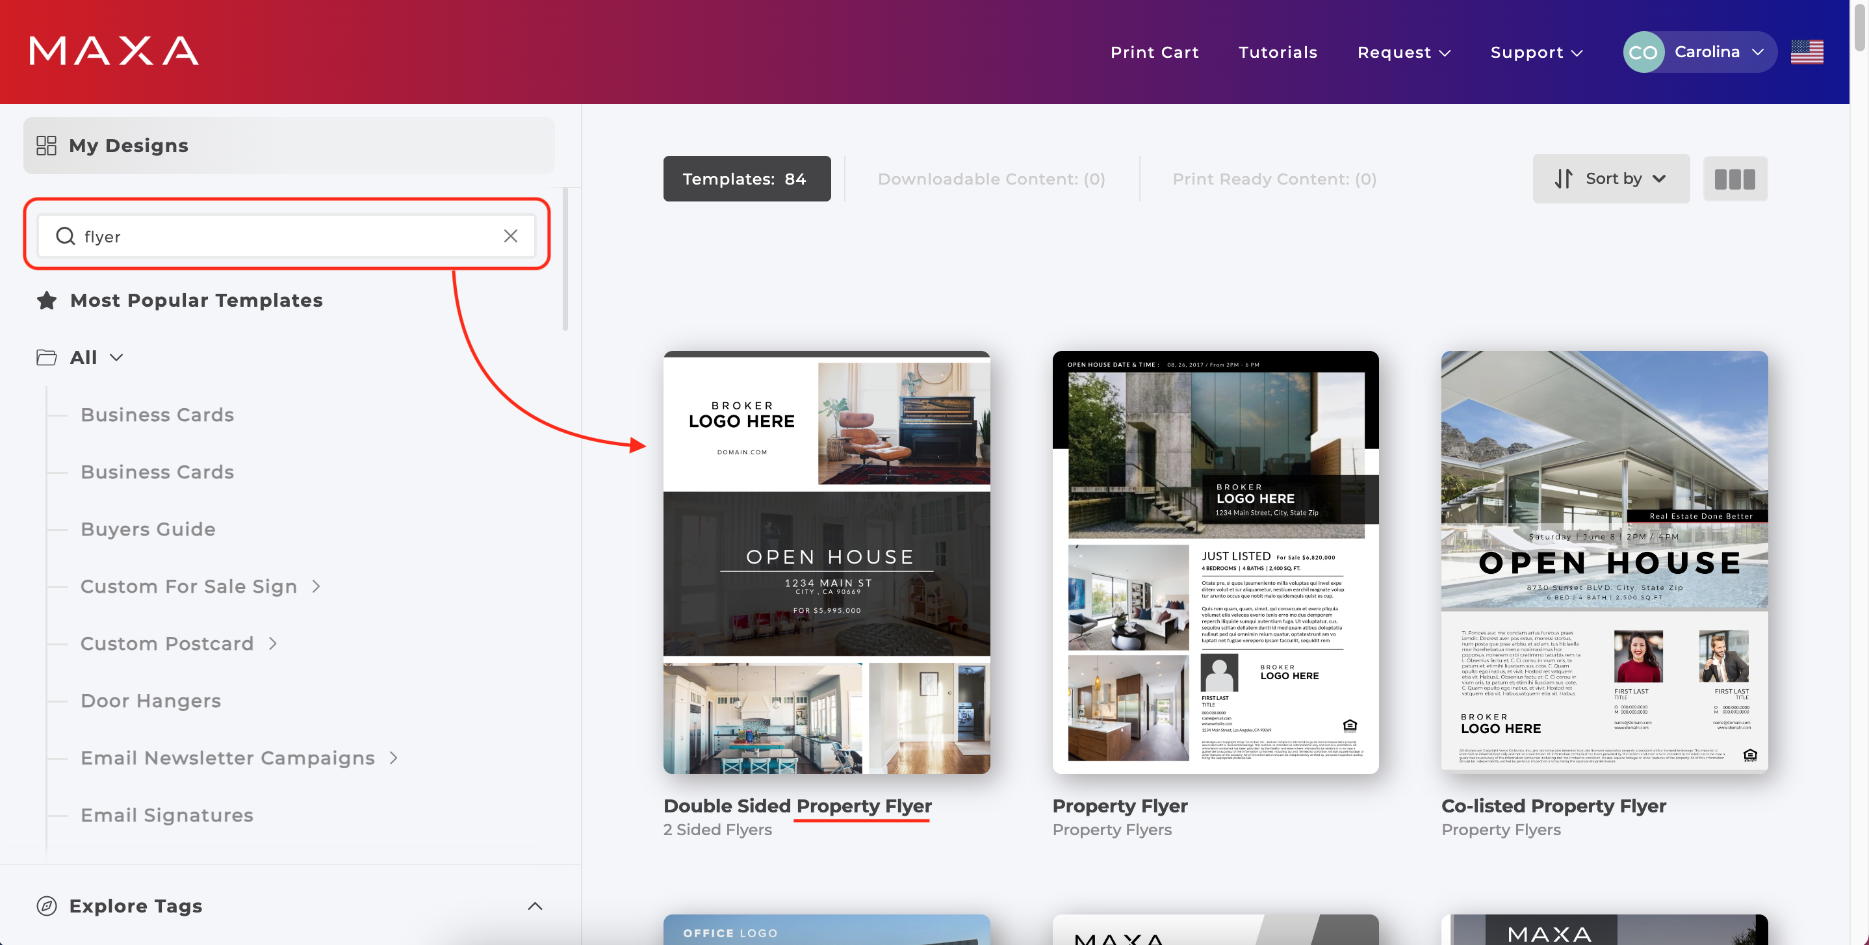
Task: Expand Custom For Sale Sign submenu
Action: point(316,586)
